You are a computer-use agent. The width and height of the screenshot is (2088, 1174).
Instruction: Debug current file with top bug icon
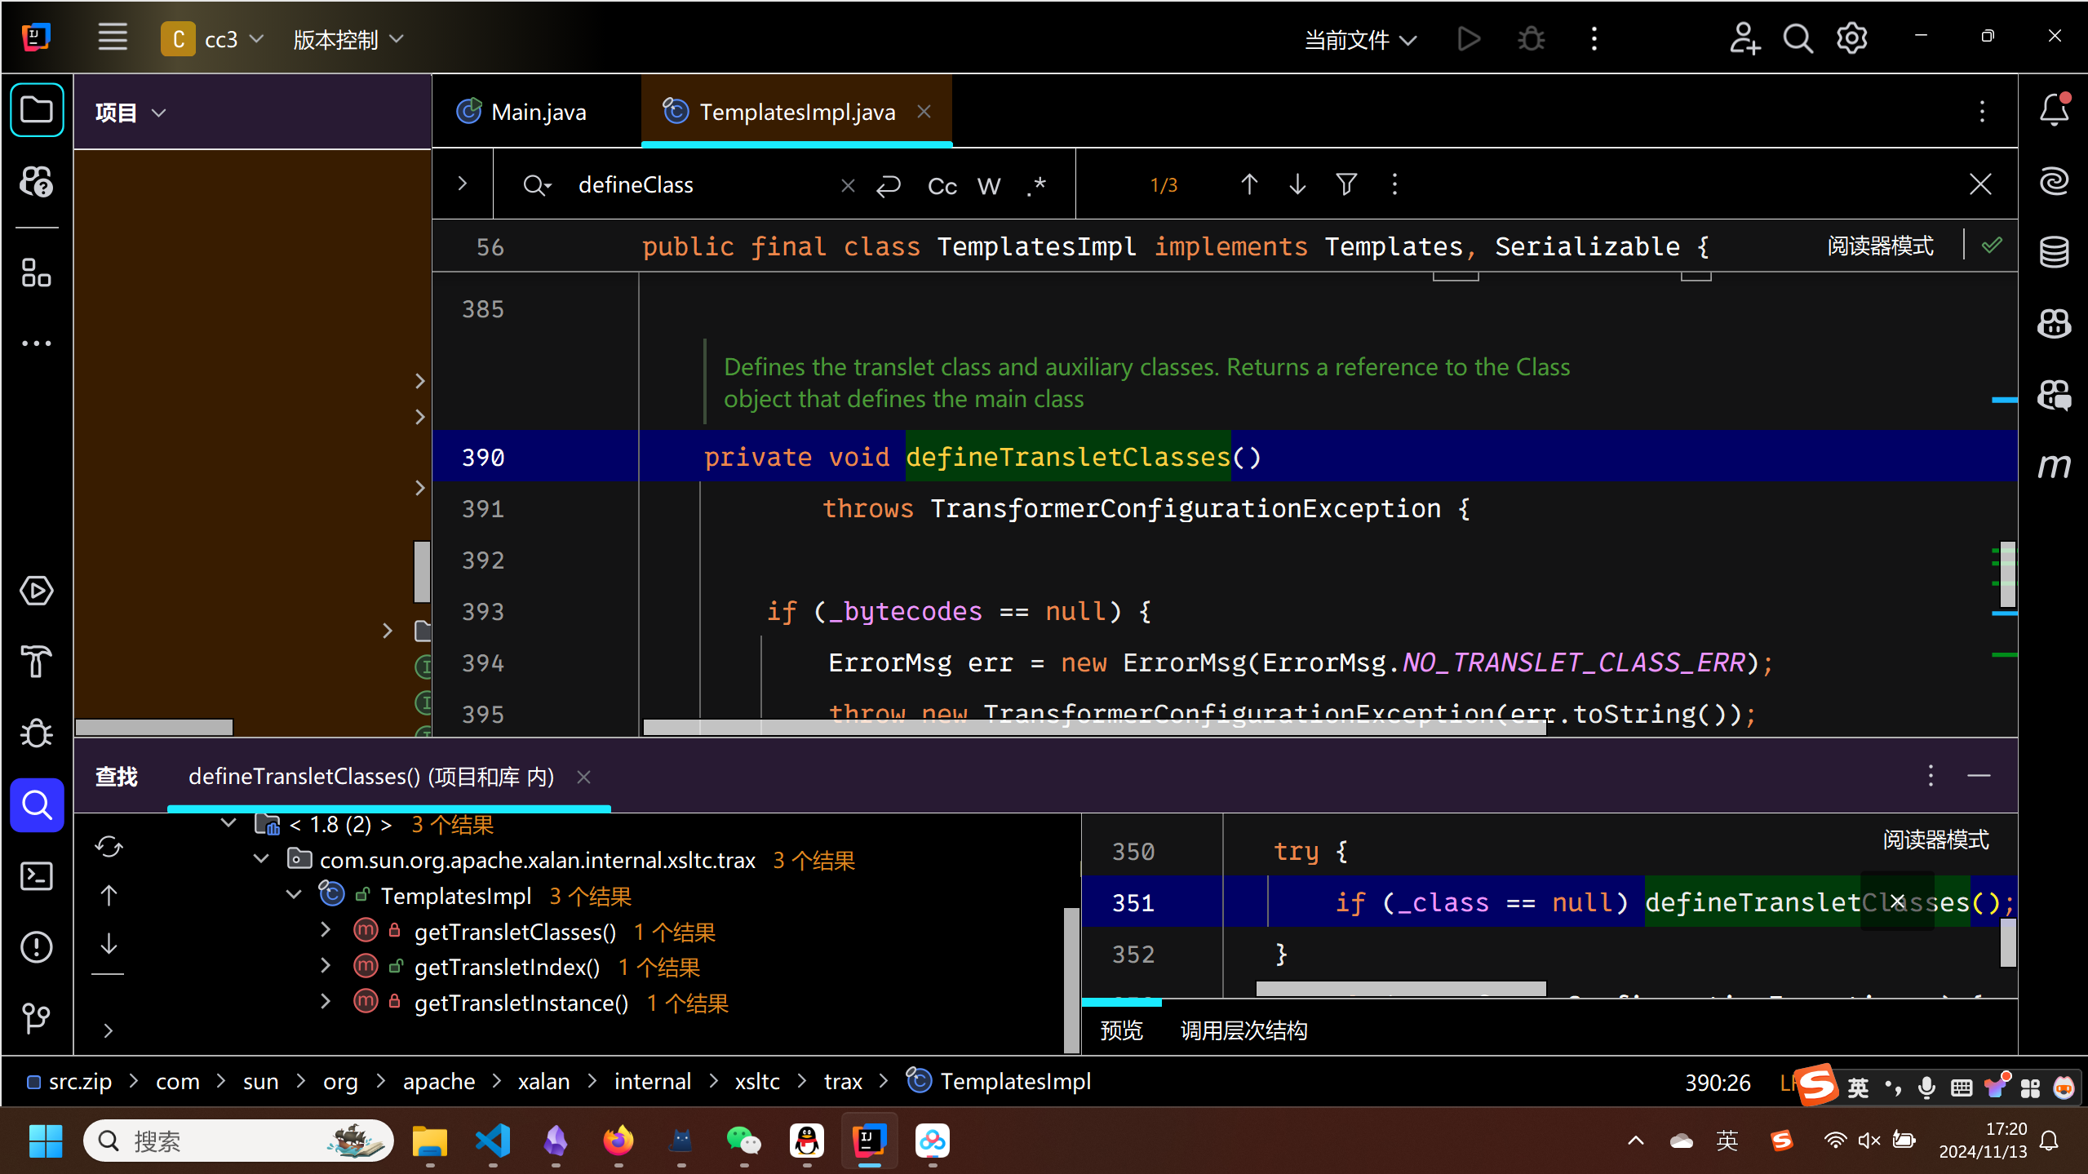pyautogui.click(x=1531, y=38)
